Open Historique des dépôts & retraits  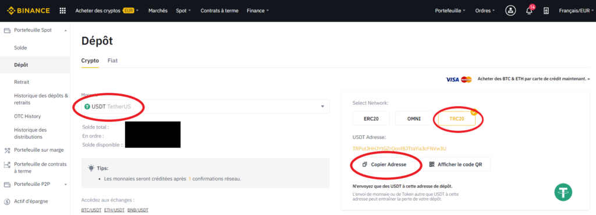click(x=41, y=99)
